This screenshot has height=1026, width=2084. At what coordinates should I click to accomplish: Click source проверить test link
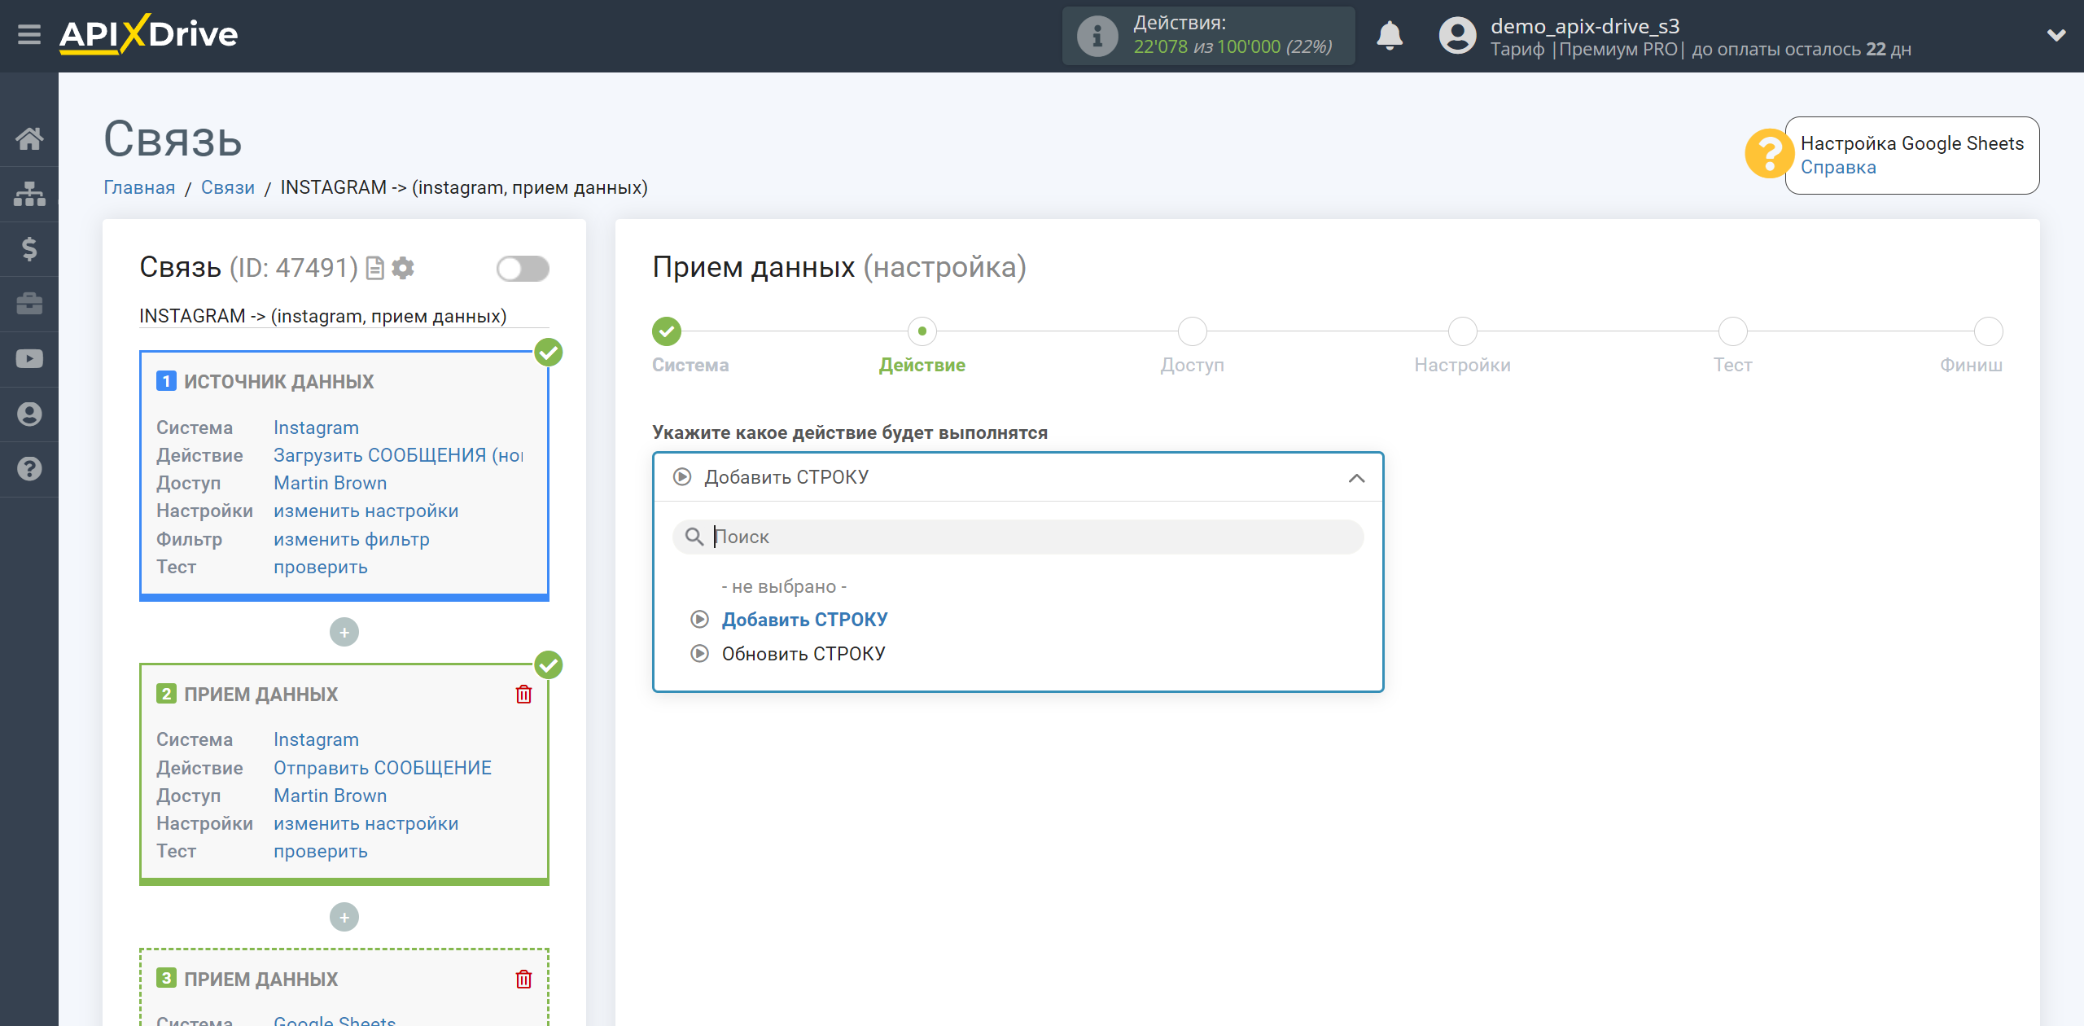(320, 568)
